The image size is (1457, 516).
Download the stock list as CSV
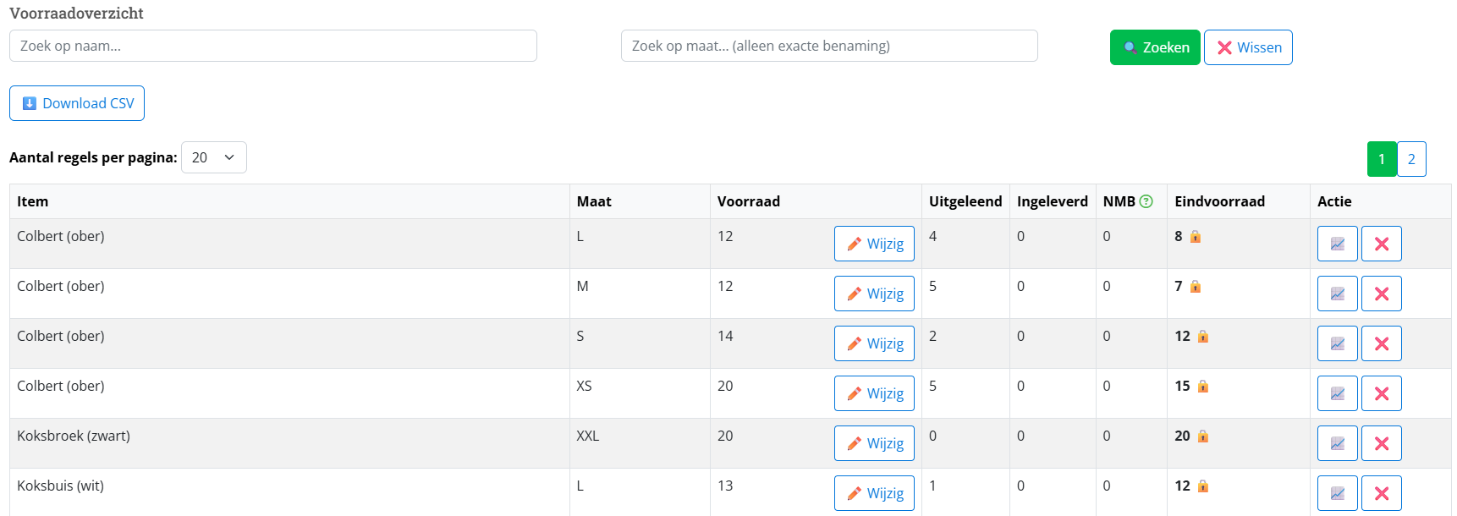[77, 103]
